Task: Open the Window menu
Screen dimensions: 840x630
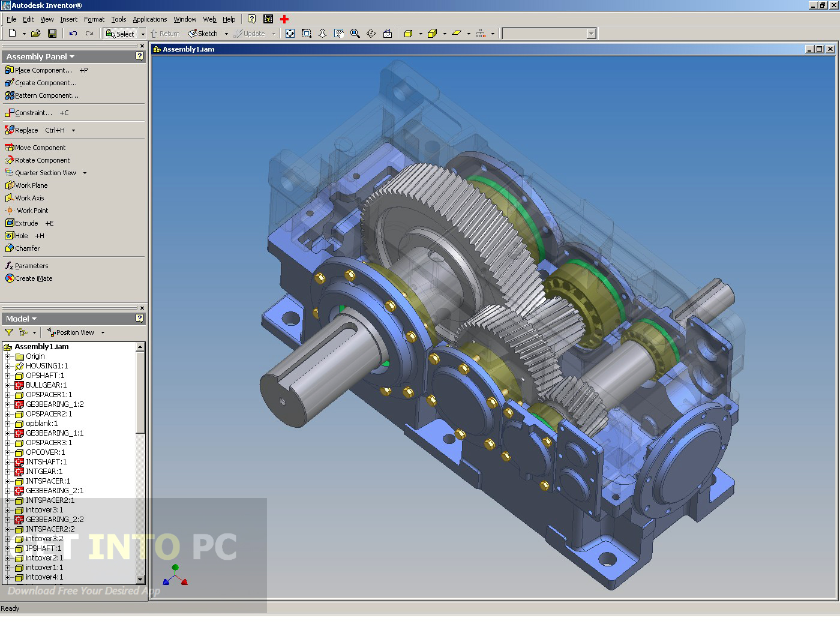Action: coord(185,19)
